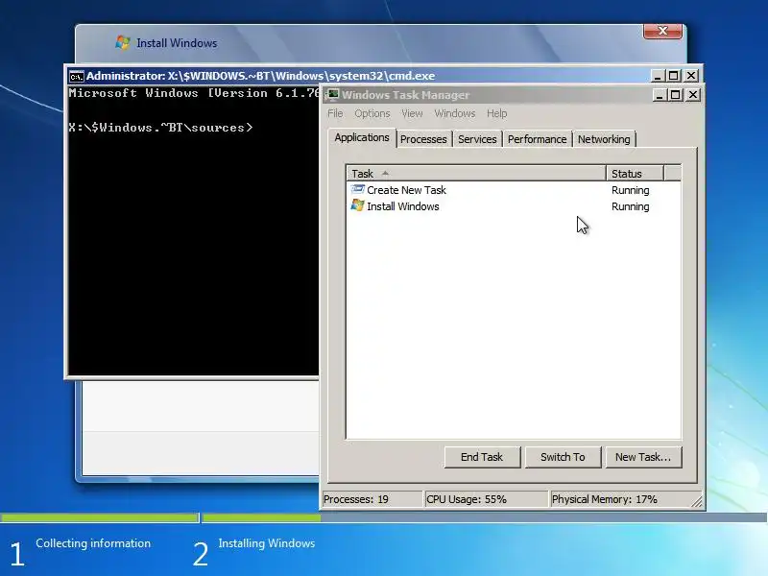Click the Installing Windows step label
This screenshot has width=768, height=576.
[267, 543]
